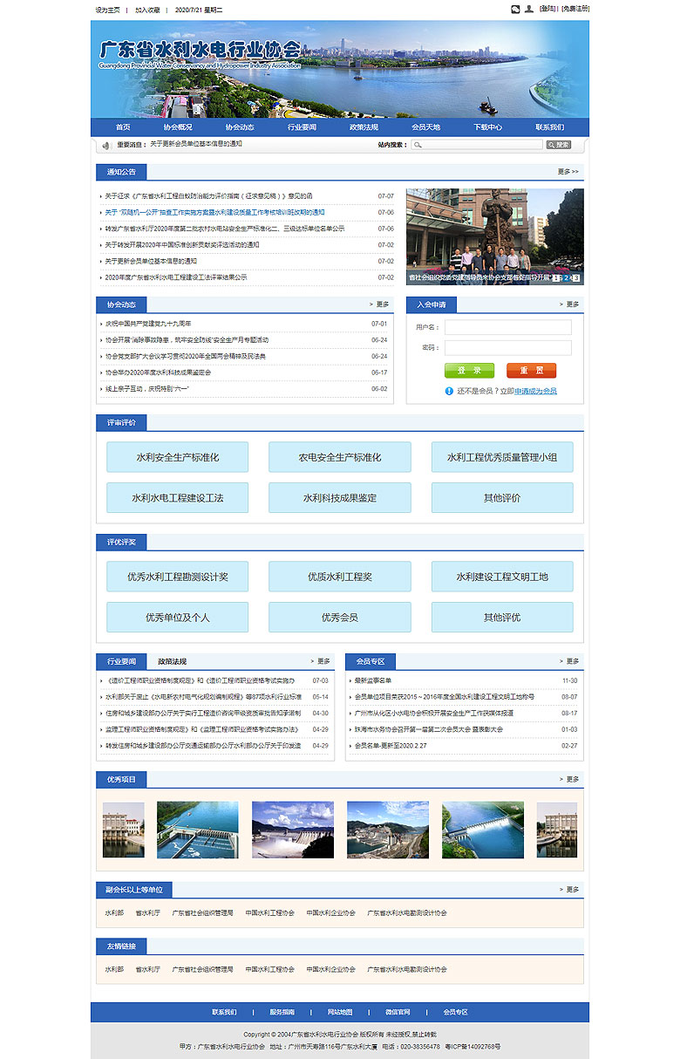This screenshot has width=680, height=1059.
Task: Click the dark square icon at top right
Action: (515, 9)
